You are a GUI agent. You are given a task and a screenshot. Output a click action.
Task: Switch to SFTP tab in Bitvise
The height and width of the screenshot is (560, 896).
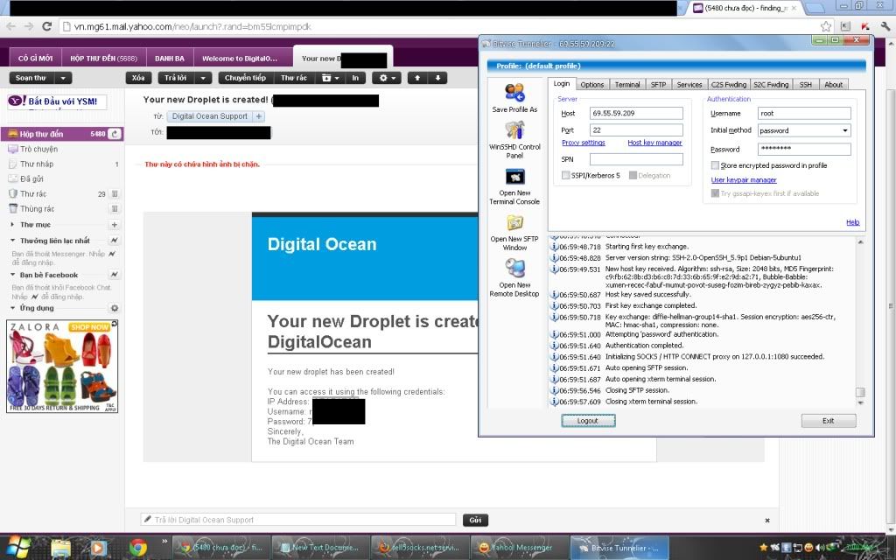(658, 85)
